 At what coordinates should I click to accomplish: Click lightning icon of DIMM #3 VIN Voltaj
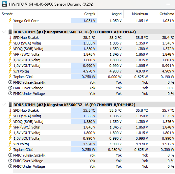10,144
